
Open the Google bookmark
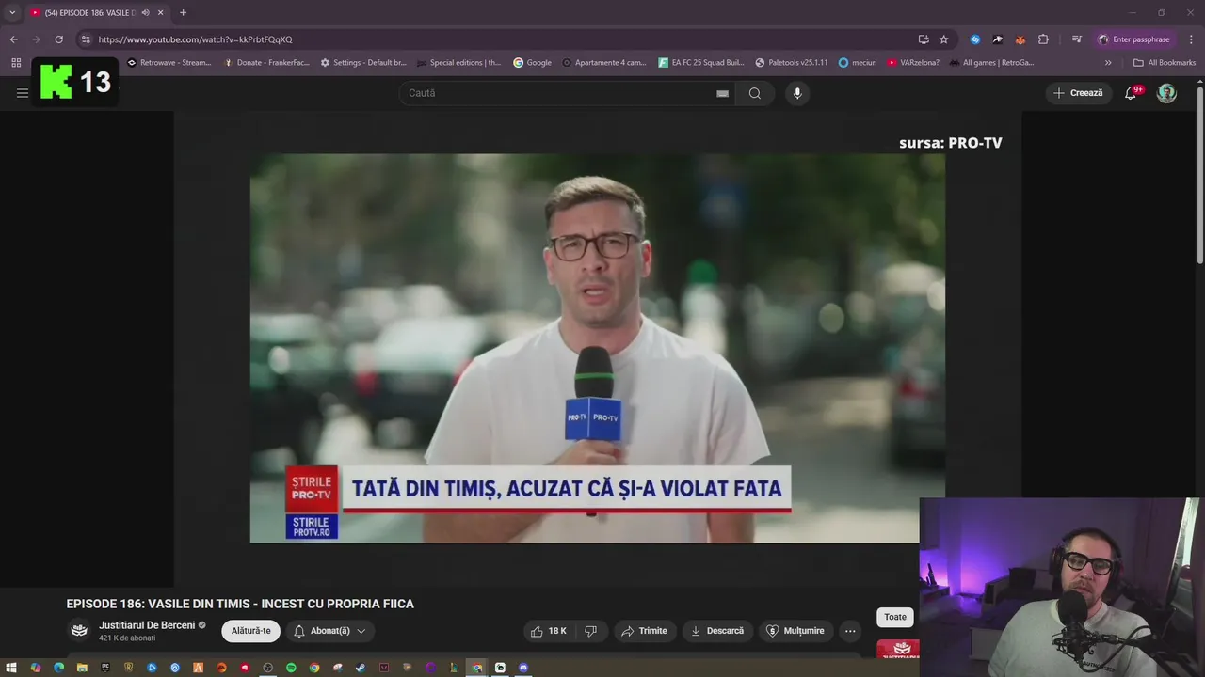click(532, 63)
